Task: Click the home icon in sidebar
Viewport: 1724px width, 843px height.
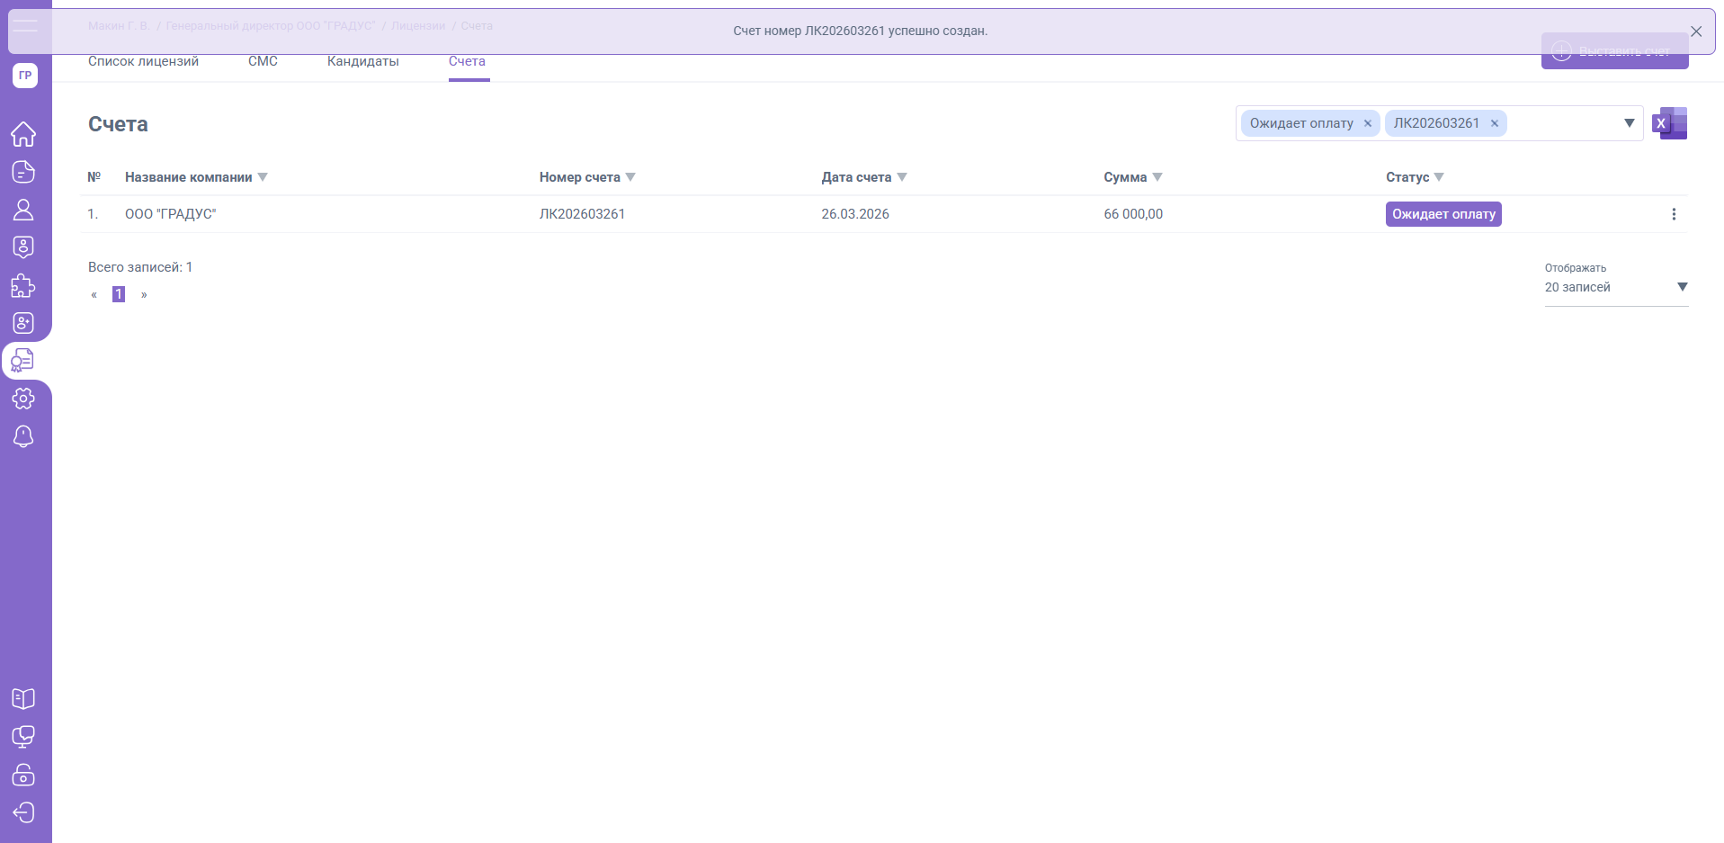Action: 23,134
